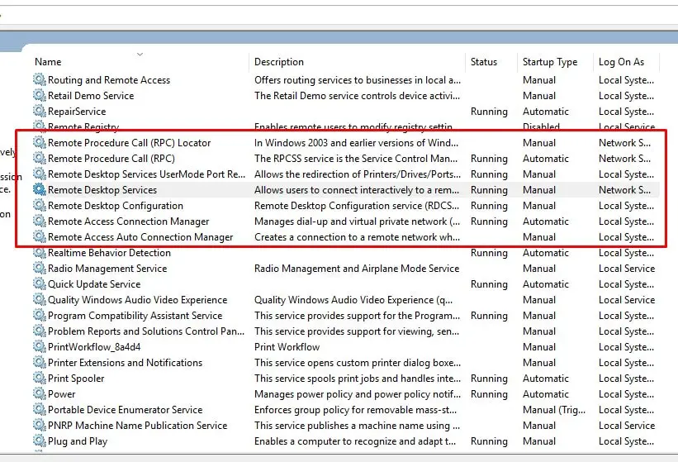This screenshot has width=678, height=462.
Task: Click the Radio Management Service gear icon
Action: coord(40,269)
